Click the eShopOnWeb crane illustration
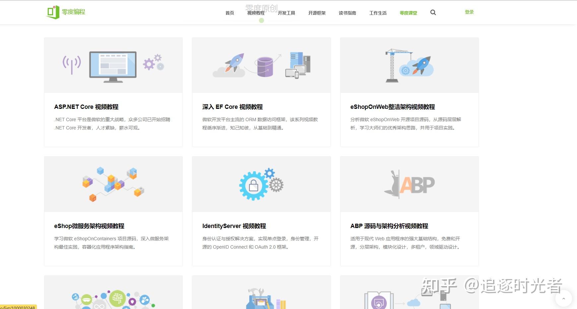577x309 pixels. click(409, 65)
